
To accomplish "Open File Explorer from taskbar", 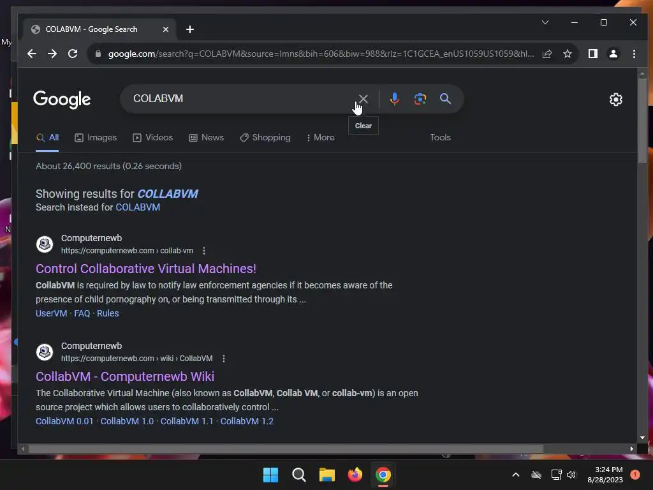I will [327, 475].
